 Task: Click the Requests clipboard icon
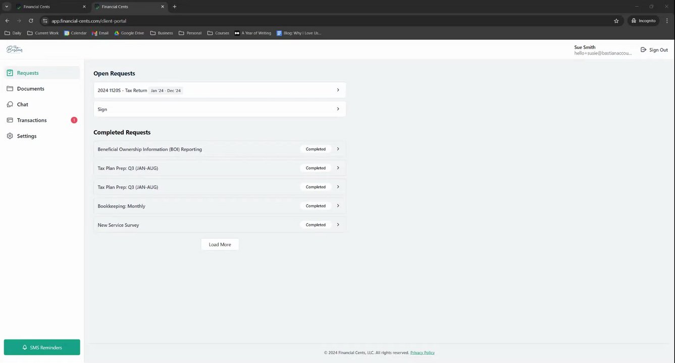(10, 73)
